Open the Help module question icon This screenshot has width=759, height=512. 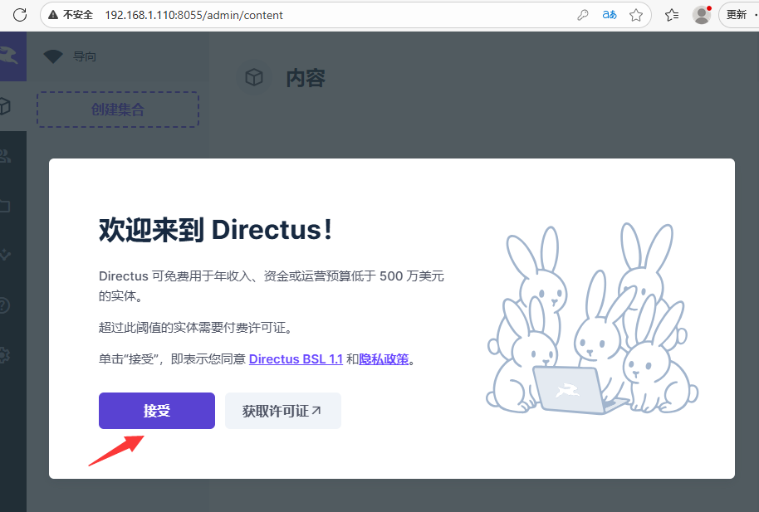point(4,305)
